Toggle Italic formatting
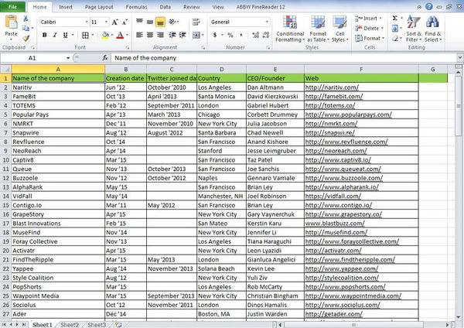The height and width of the screenshot is (328, 464). tap(55, 36)
